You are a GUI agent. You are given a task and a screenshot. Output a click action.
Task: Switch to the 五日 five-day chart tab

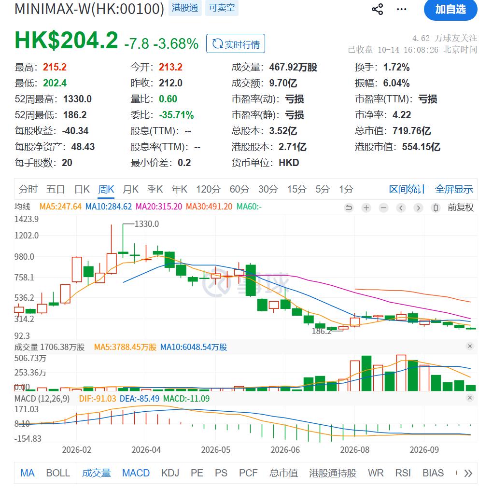coord(56,190)
